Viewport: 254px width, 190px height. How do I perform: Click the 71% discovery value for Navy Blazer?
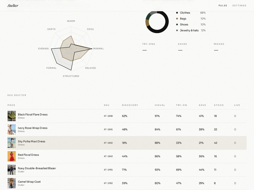tap(124, 170)
